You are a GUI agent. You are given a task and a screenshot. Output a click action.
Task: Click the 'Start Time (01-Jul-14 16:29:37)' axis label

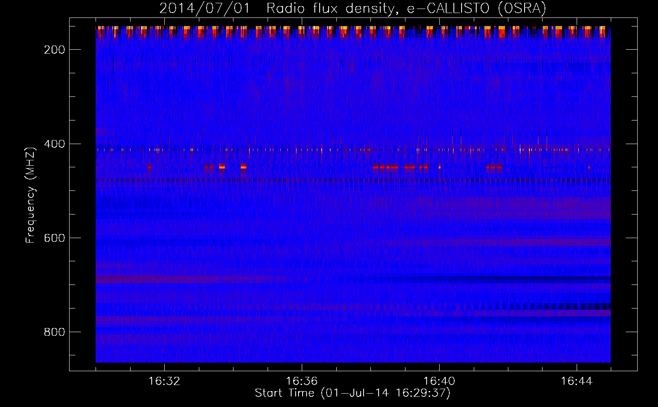click(353, 393)
